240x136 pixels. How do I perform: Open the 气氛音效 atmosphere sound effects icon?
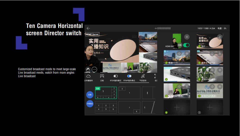[x=143, y=76]
